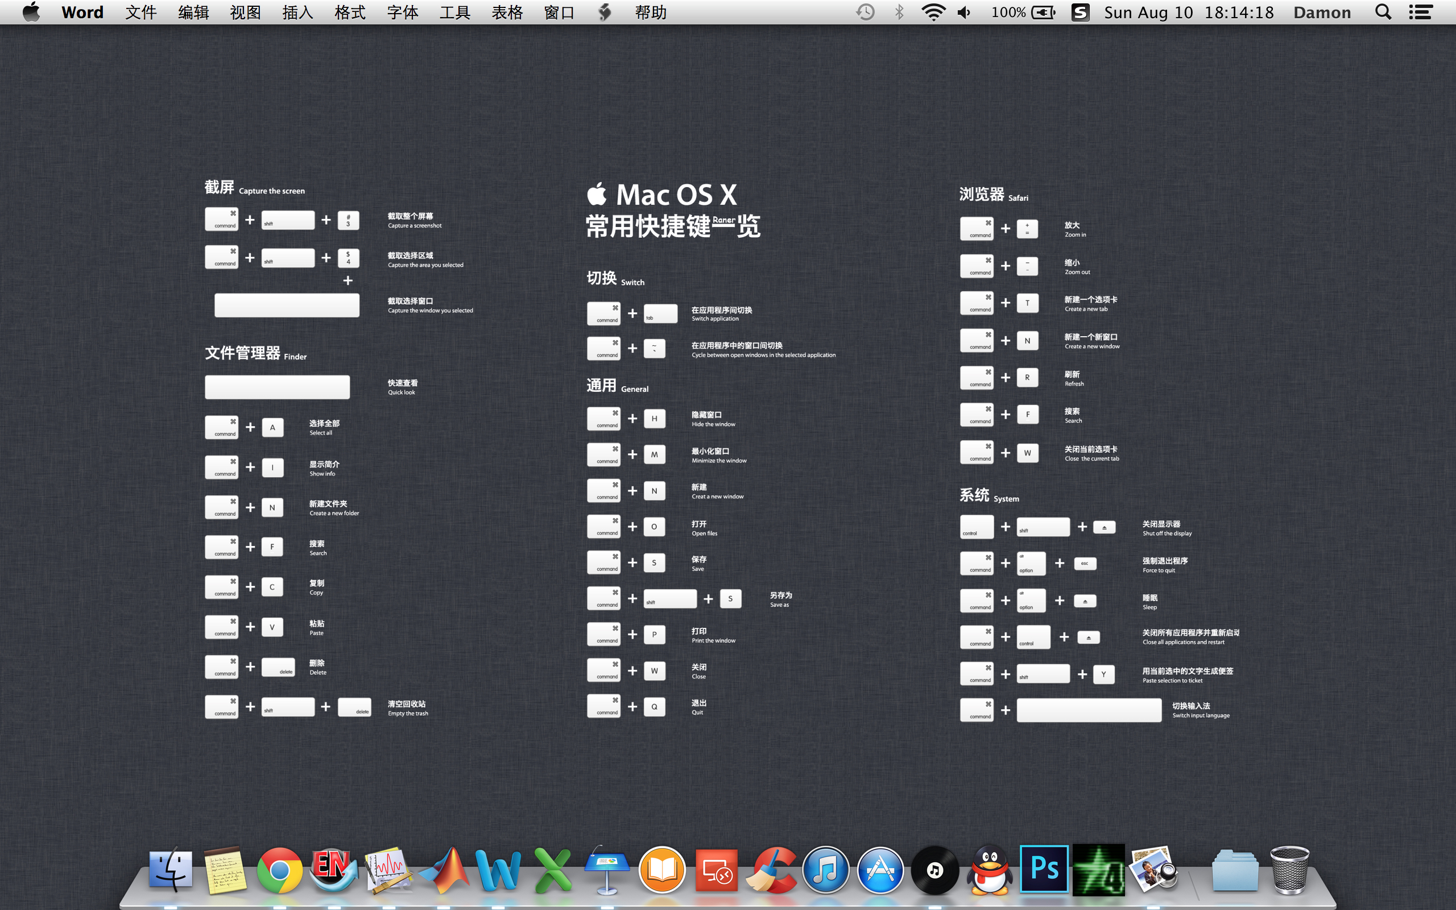Image resolution: width=1456 pixels, height=910 pixels.
Task: Open the 字体 menu
Action: click(x=403, y=12)
